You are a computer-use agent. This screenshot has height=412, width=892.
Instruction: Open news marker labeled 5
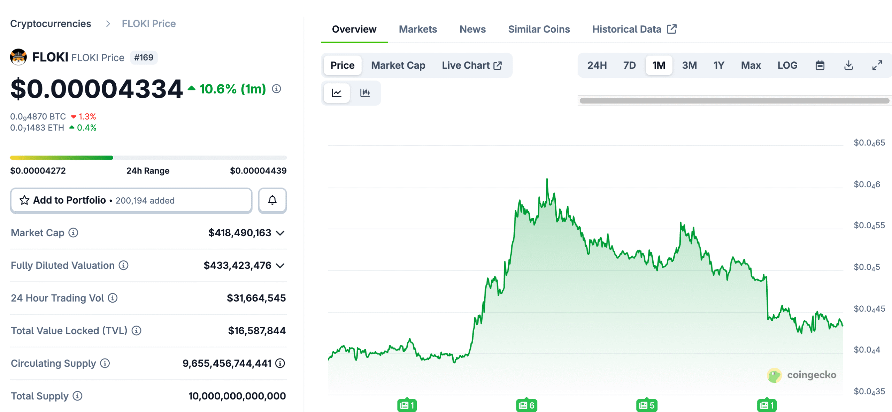[647, 405]
